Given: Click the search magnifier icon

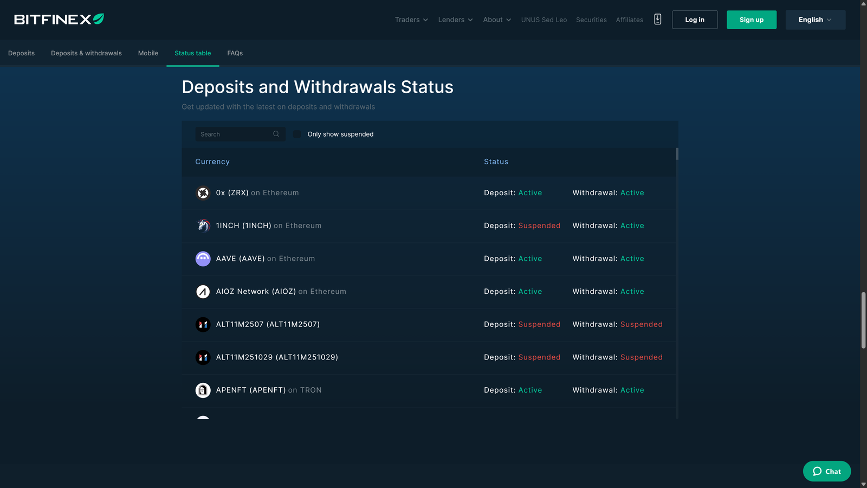Looking at the screenshot, I should coord(276,134).
